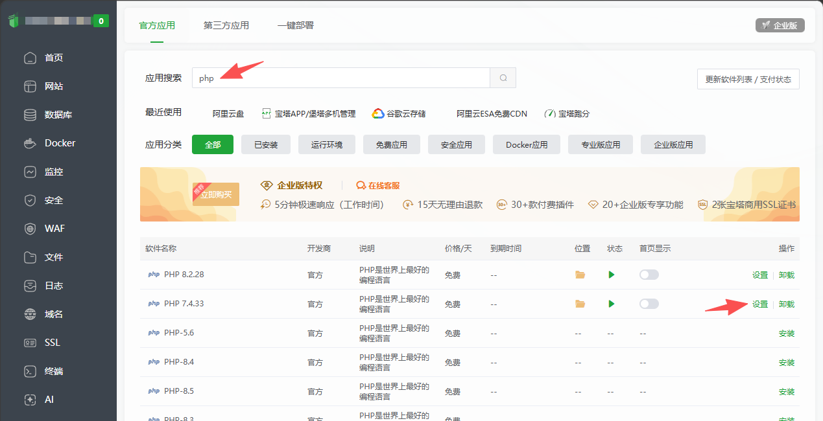Open 数据库 database icon in sidebar
This screenshot has width=823, height=421.
30,115
